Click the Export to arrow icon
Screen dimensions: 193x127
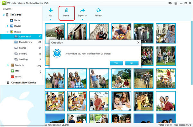[82, 10]
